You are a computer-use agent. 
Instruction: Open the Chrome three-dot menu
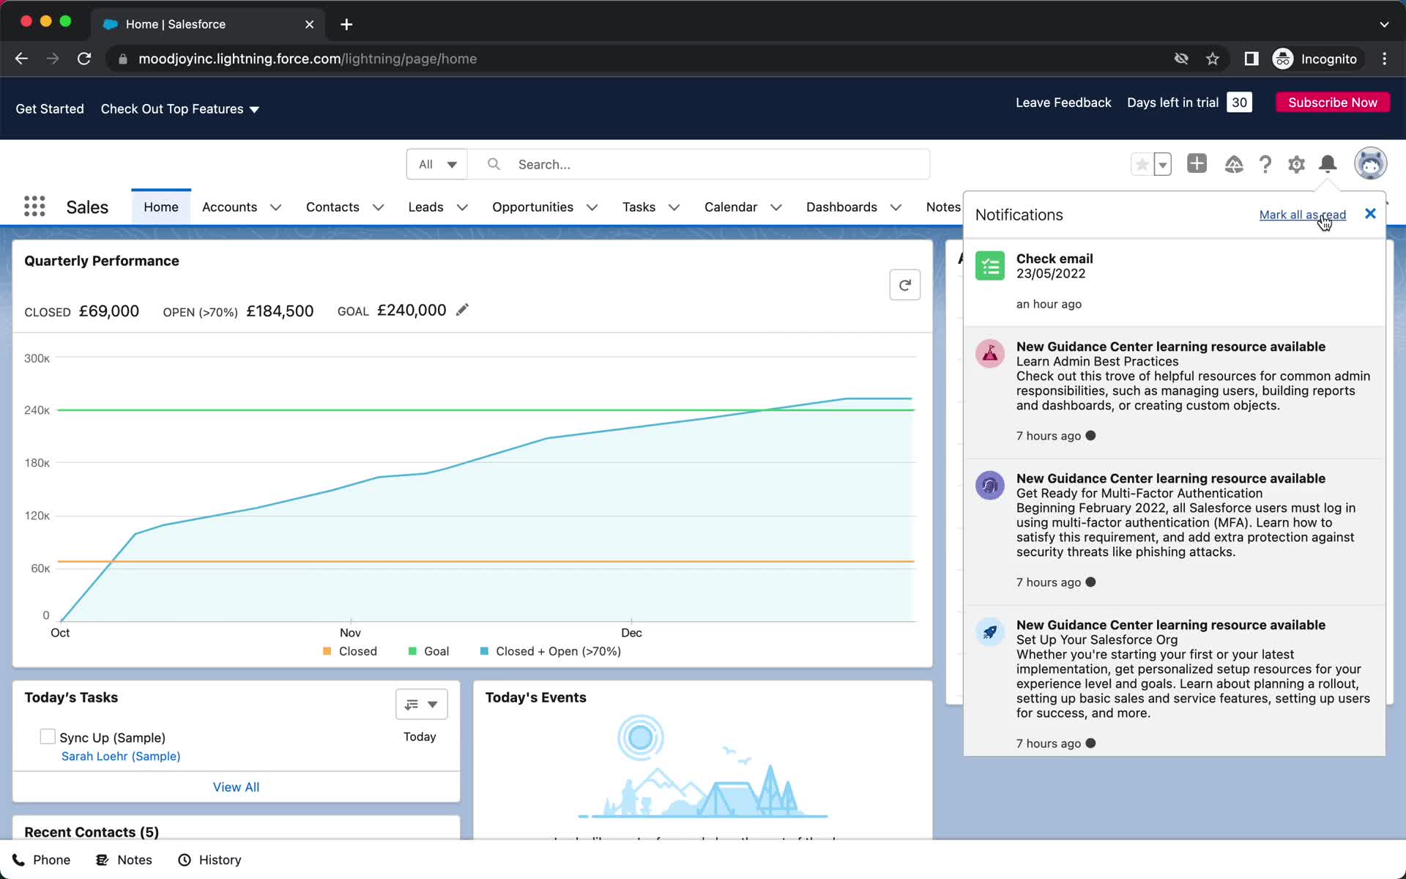click(x=1384, y=59)
